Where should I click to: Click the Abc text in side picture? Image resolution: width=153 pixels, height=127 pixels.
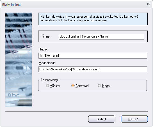click(13, 95)
